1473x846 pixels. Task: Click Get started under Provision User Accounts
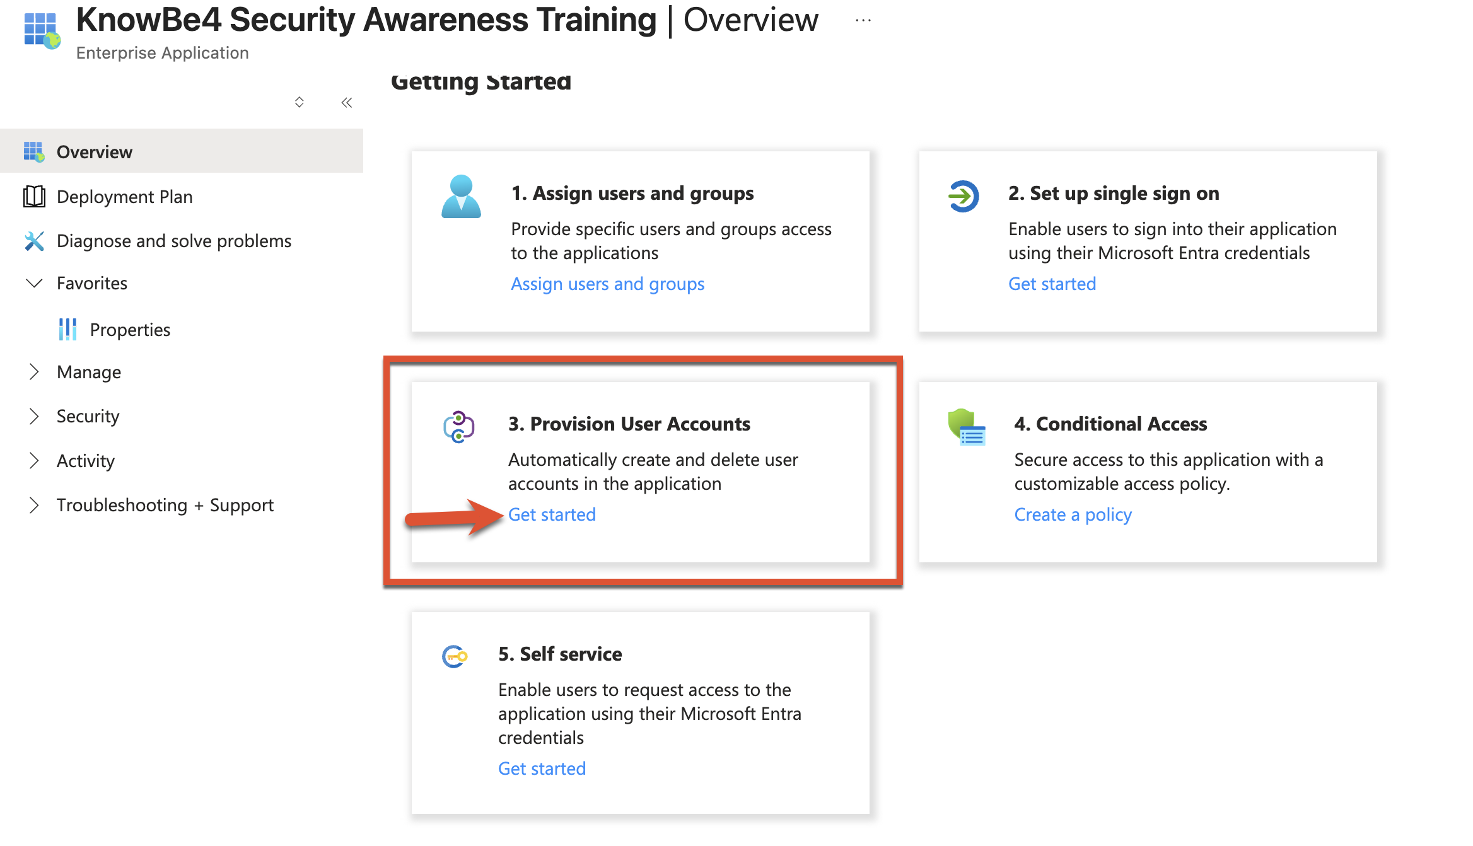pos(552,514)
